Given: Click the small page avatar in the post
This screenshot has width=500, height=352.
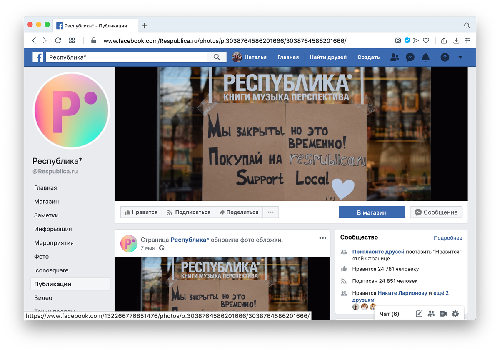Looking at the screenshot, I should click(x=129, y=244).
